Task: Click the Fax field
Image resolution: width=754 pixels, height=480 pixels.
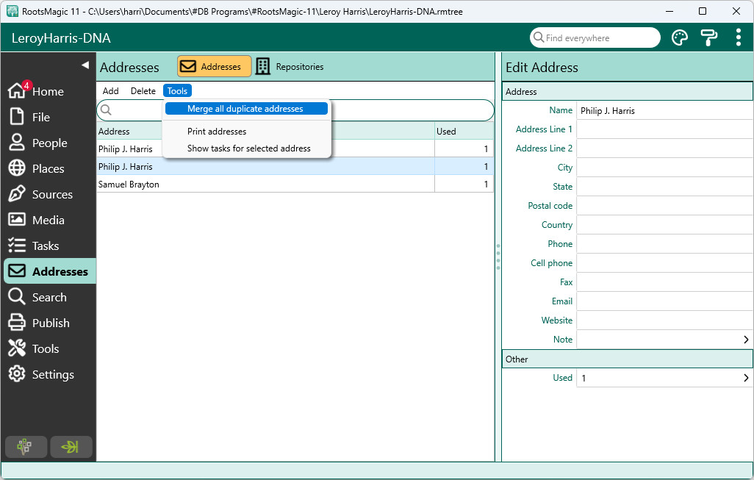Action: click(664, 282)
